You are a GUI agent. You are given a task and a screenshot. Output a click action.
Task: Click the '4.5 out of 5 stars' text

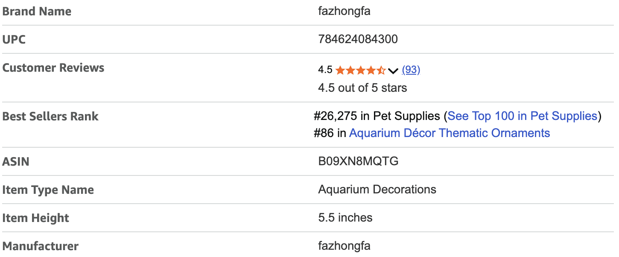point(362,88)
